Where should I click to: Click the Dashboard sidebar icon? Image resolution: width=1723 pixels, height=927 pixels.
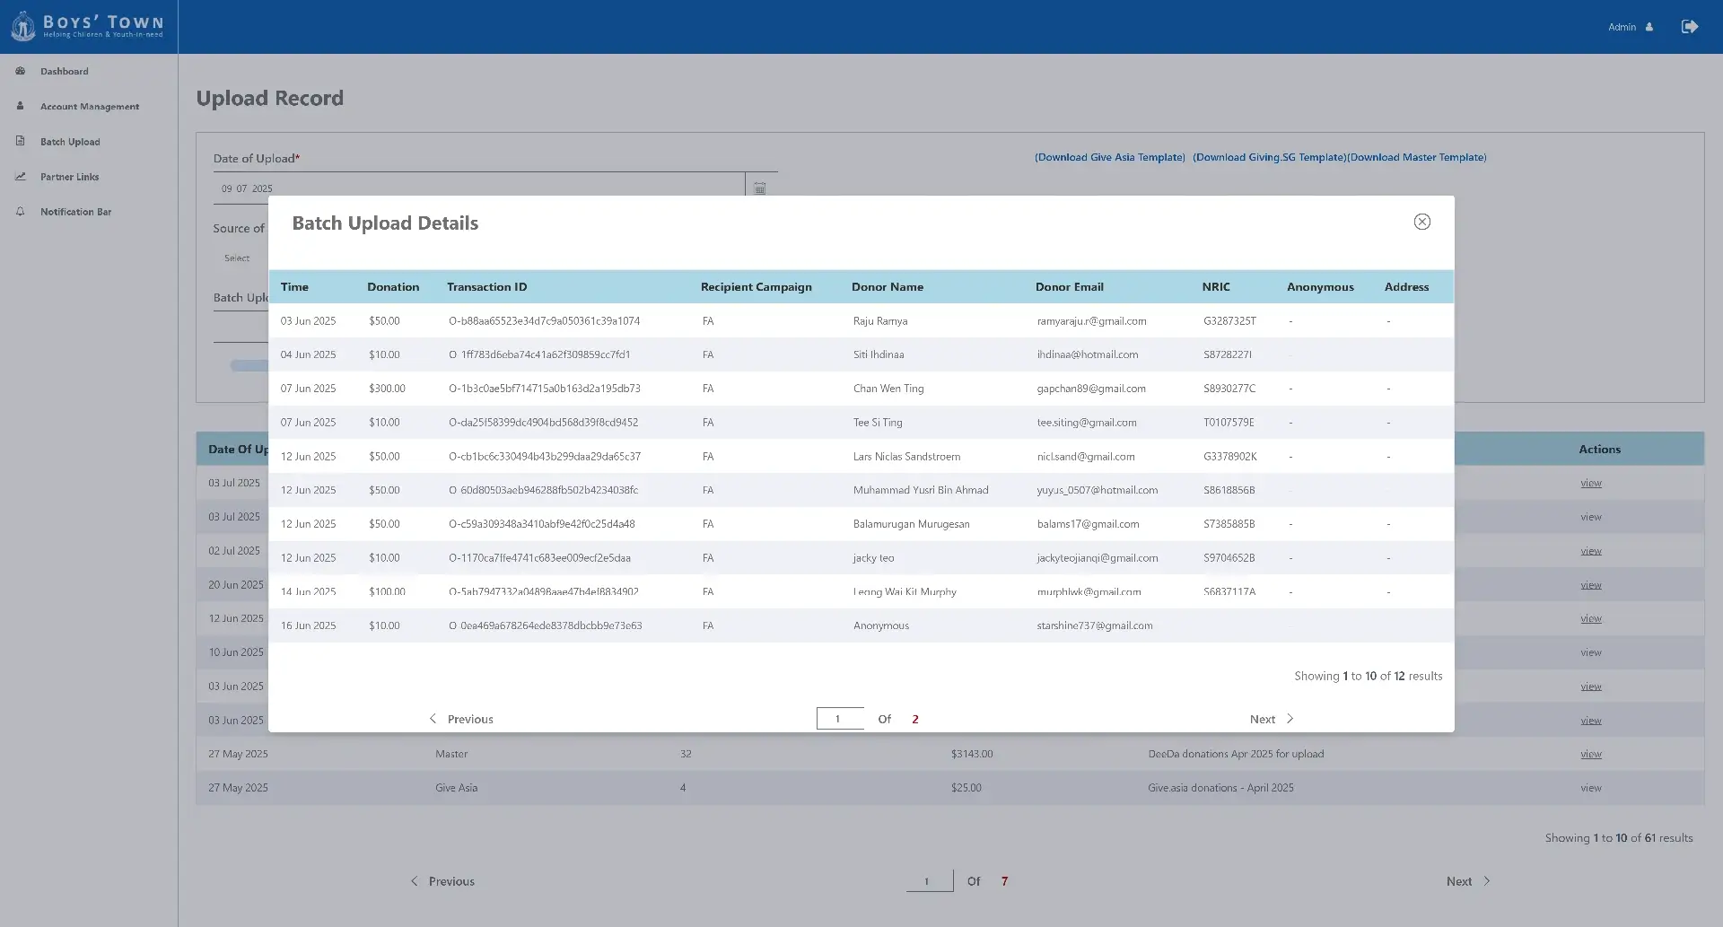pos(21,71)
